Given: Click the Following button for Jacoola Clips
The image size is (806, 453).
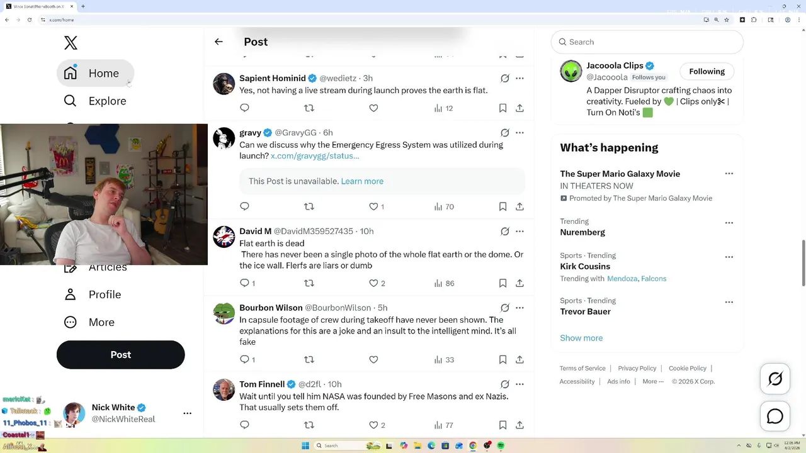Looking at the screenshot, I should point(707,72).
